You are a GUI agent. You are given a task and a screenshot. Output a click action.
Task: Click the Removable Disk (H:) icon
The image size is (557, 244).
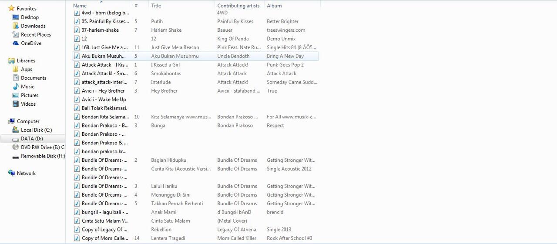(x=16, y=156)
